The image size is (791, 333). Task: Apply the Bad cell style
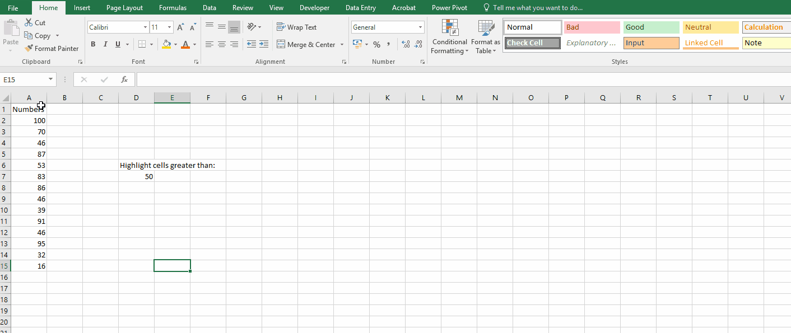pos(592,27)
